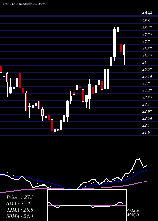This screenshot has width=158, height=221.
Task: Click the 22.97 price axis label
Action: pos(147,111)
